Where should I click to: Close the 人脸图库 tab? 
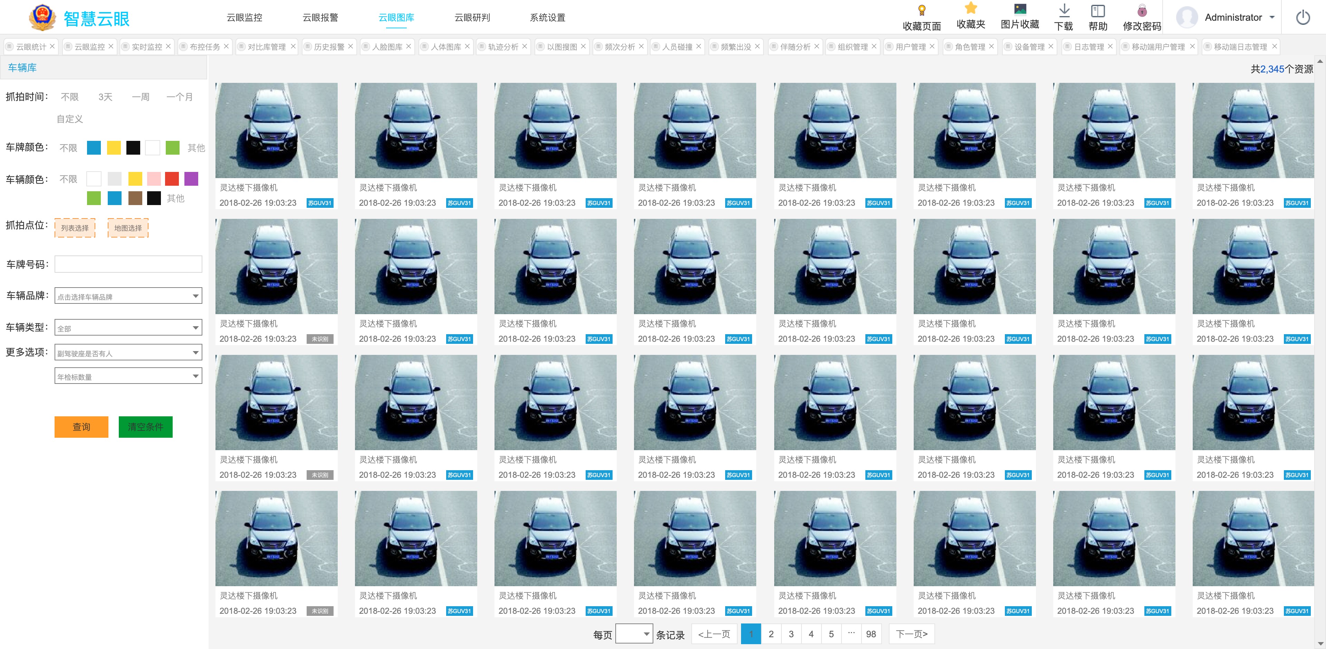[x=408, y=46]
